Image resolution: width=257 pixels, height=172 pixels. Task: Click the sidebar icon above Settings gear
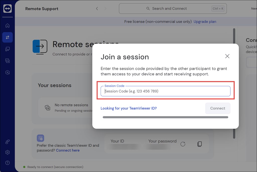(8, 142)
